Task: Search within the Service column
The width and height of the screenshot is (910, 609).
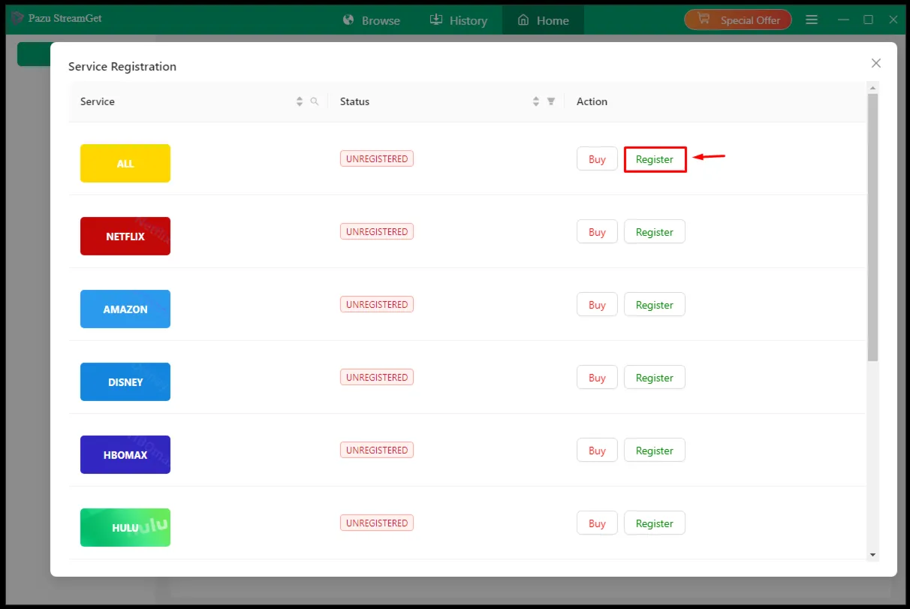Action: pos(315,101)
